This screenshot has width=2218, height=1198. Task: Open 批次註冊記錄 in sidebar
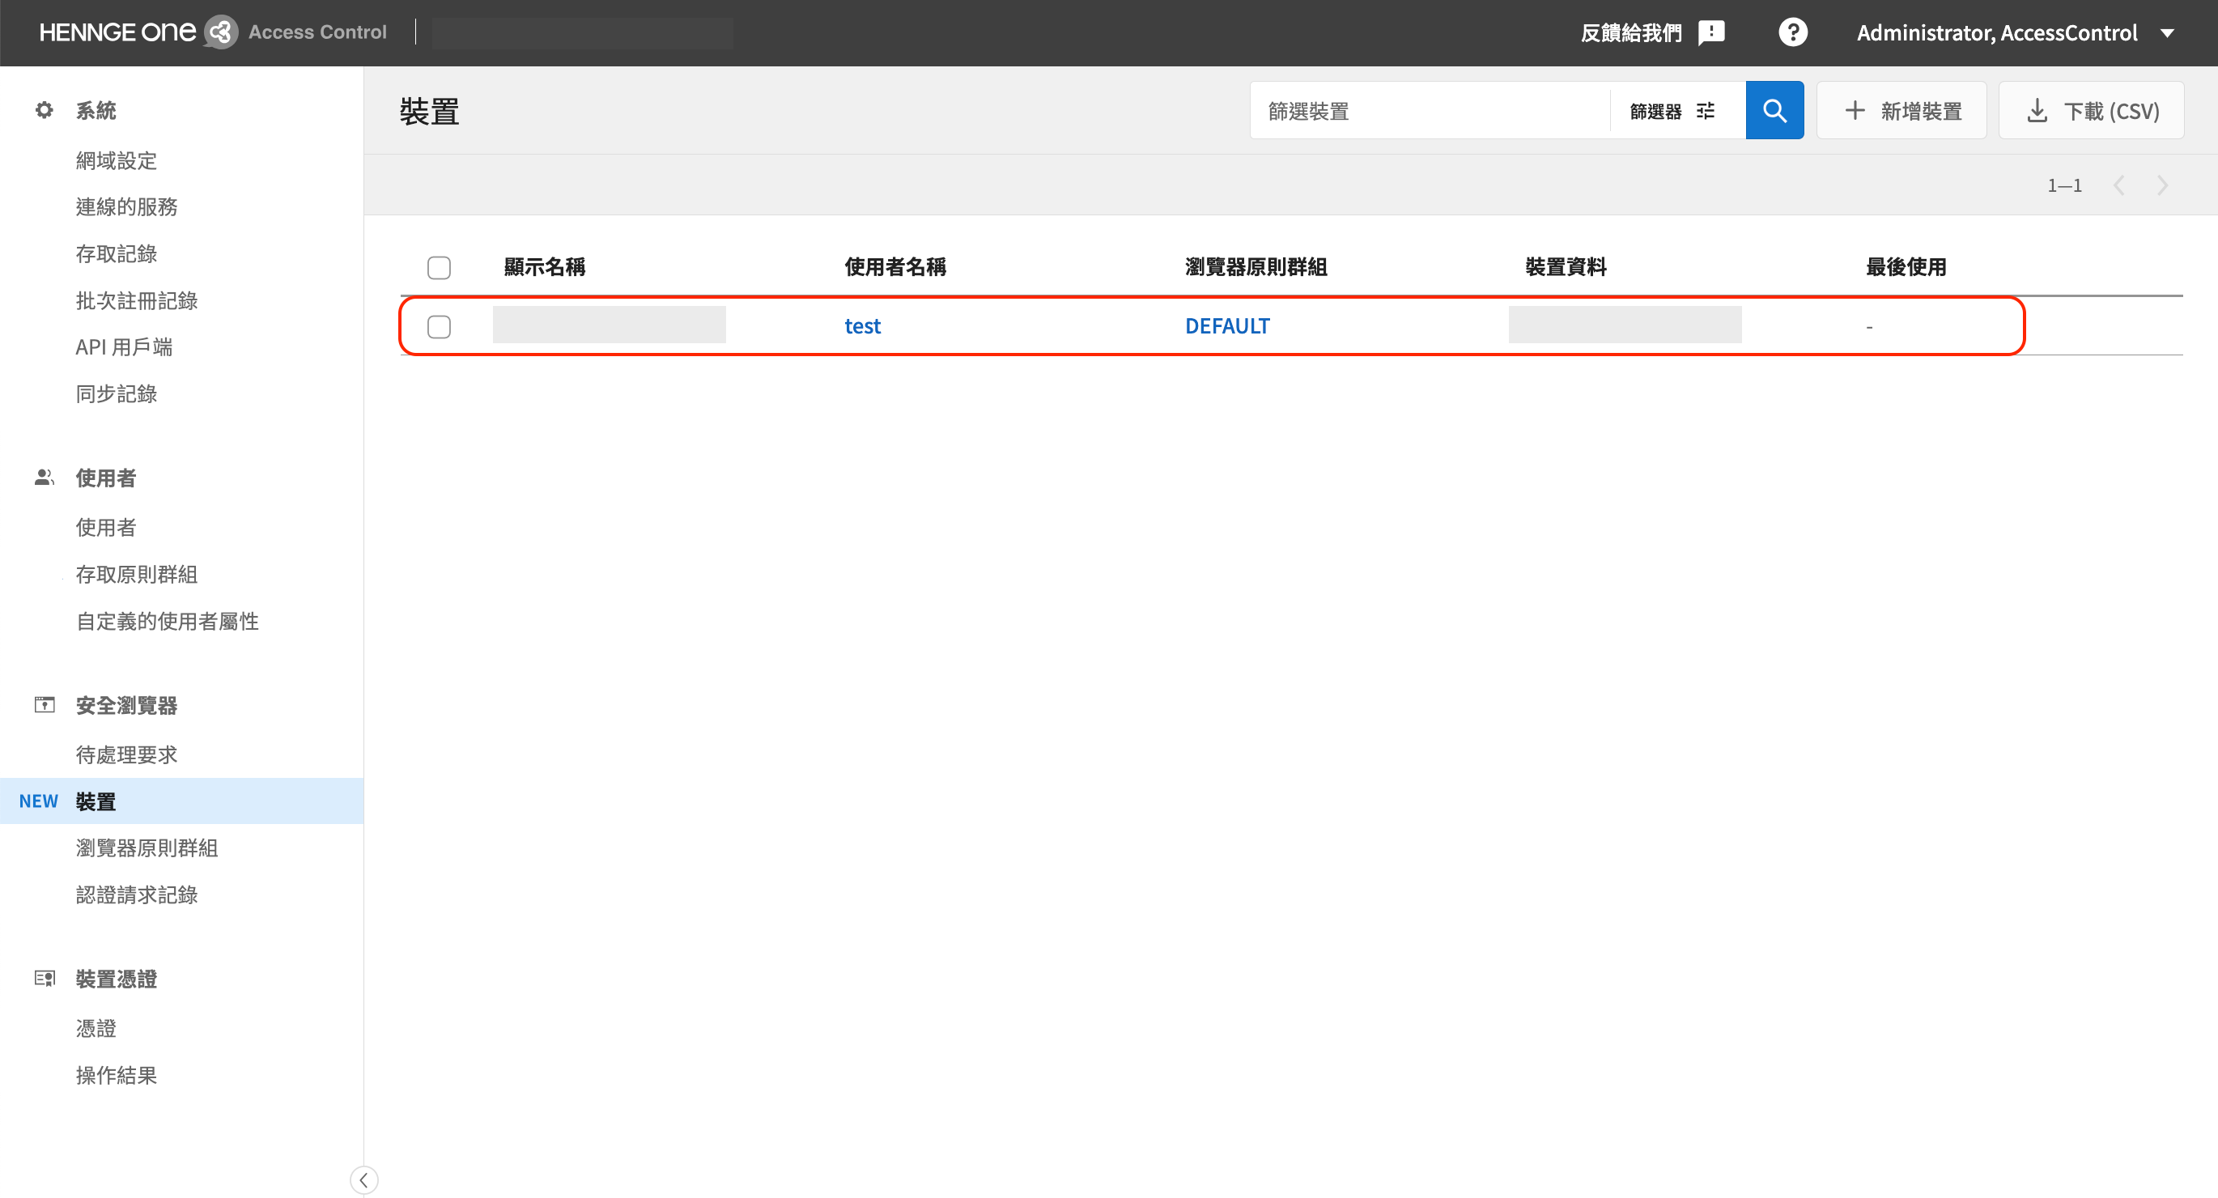(x=137, y=300)
